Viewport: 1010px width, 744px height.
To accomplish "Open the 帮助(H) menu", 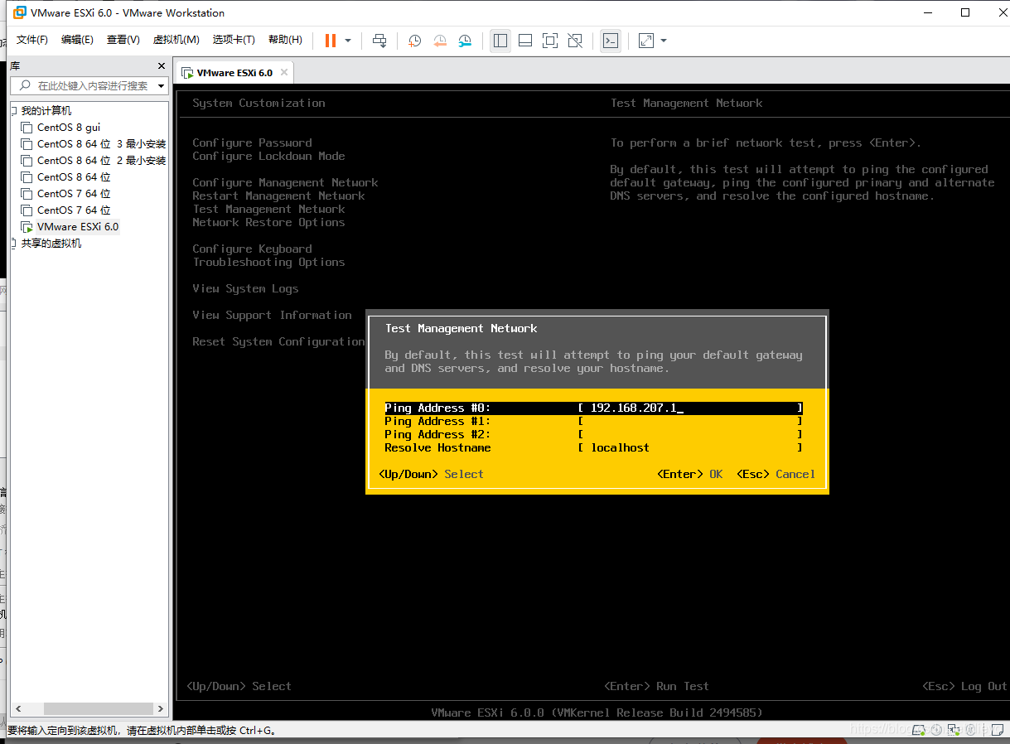I will [285, 40].
